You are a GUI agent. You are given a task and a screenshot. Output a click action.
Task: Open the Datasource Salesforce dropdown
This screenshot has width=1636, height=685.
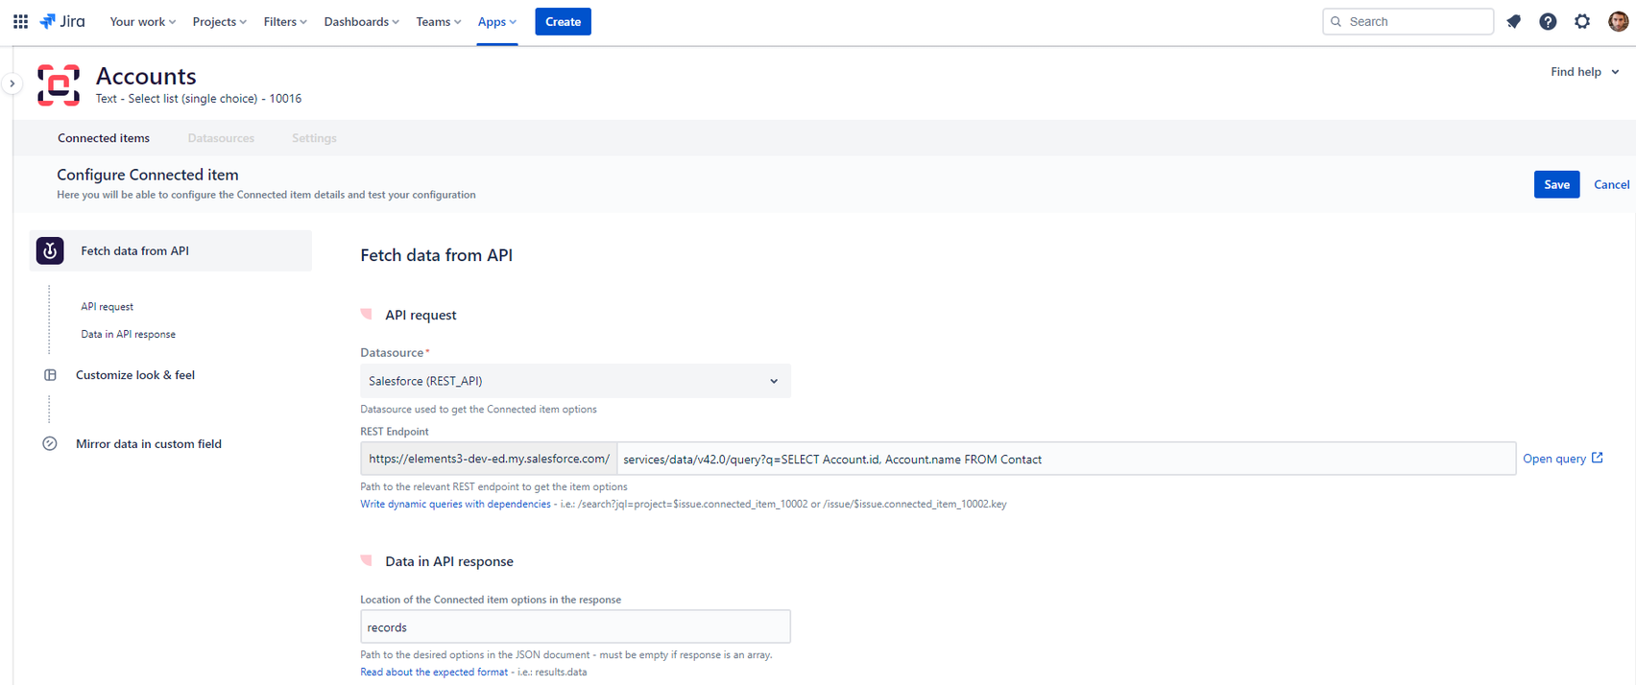[x=574, y=381]
